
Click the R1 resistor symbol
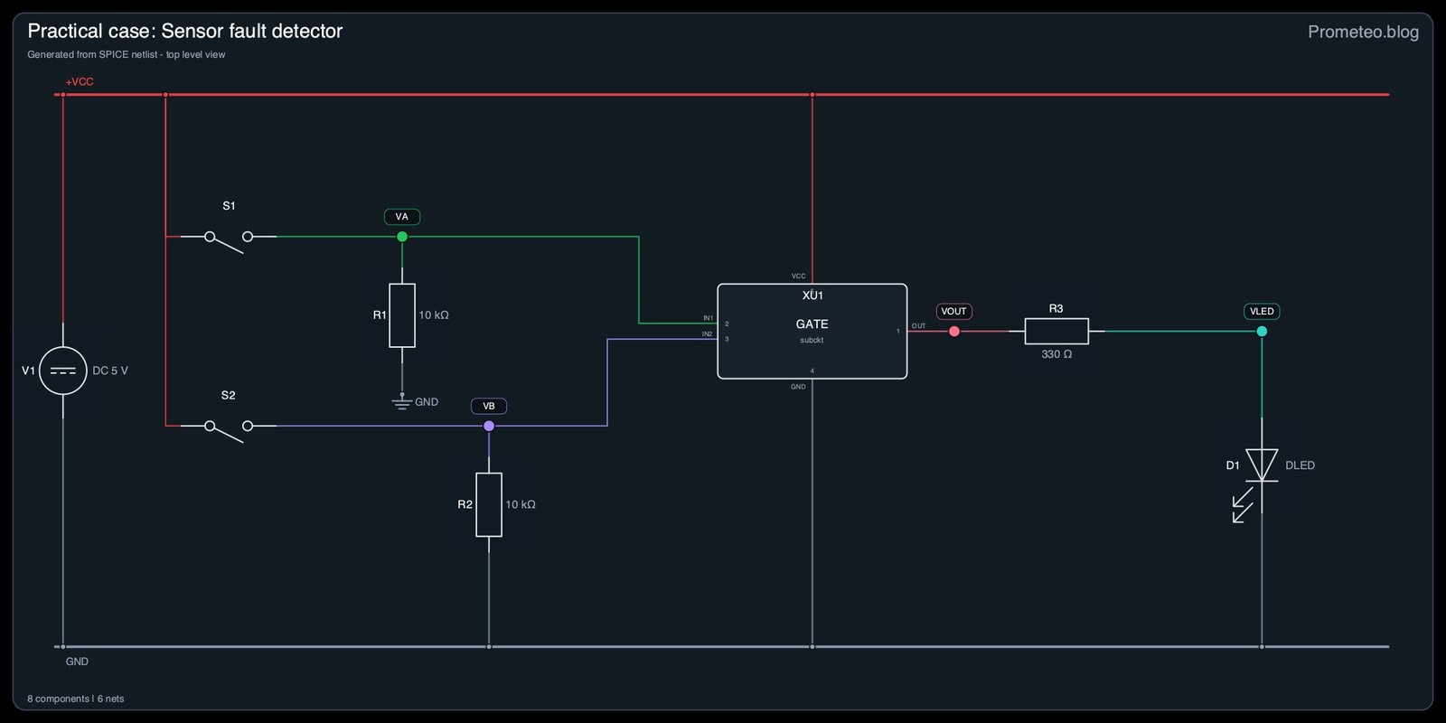(402, 315)
